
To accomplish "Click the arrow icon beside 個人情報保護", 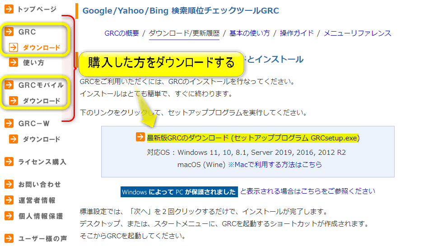I will [9, 216].
